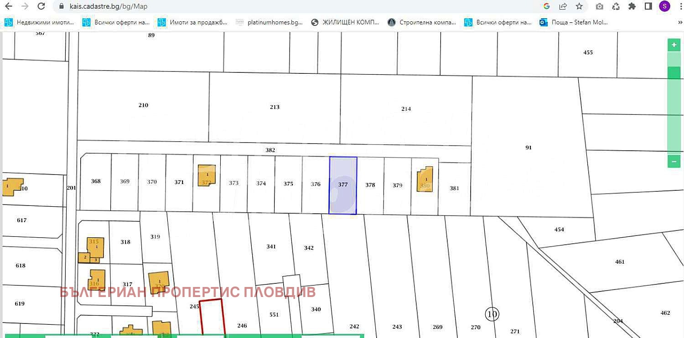Open the Строителна компа... bookmark
This screenshot has width=684, height=338.
pyautogui.click(x=422, y=22)
